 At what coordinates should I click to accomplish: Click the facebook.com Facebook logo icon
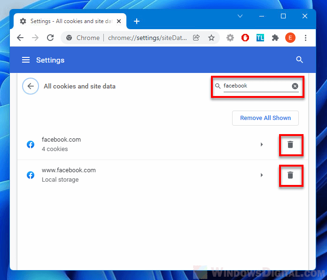[x=31, y=144]
